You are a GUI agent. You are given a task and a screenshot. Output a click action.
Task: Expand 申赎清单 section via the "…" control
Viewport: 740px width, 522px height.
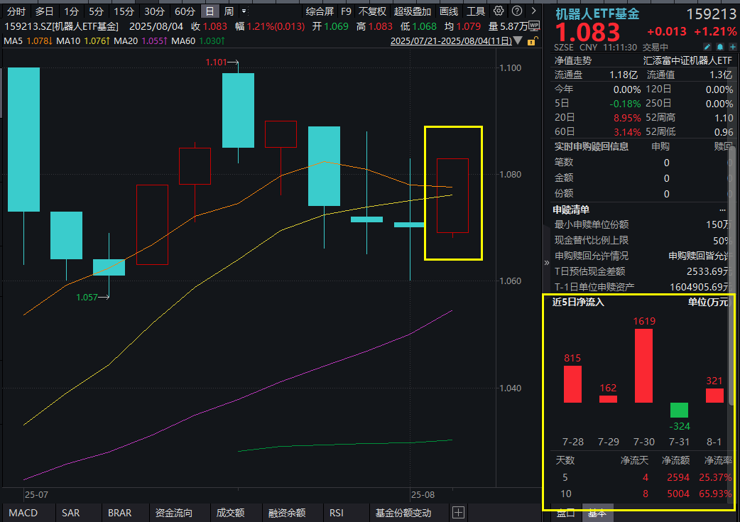coord(722,210)
